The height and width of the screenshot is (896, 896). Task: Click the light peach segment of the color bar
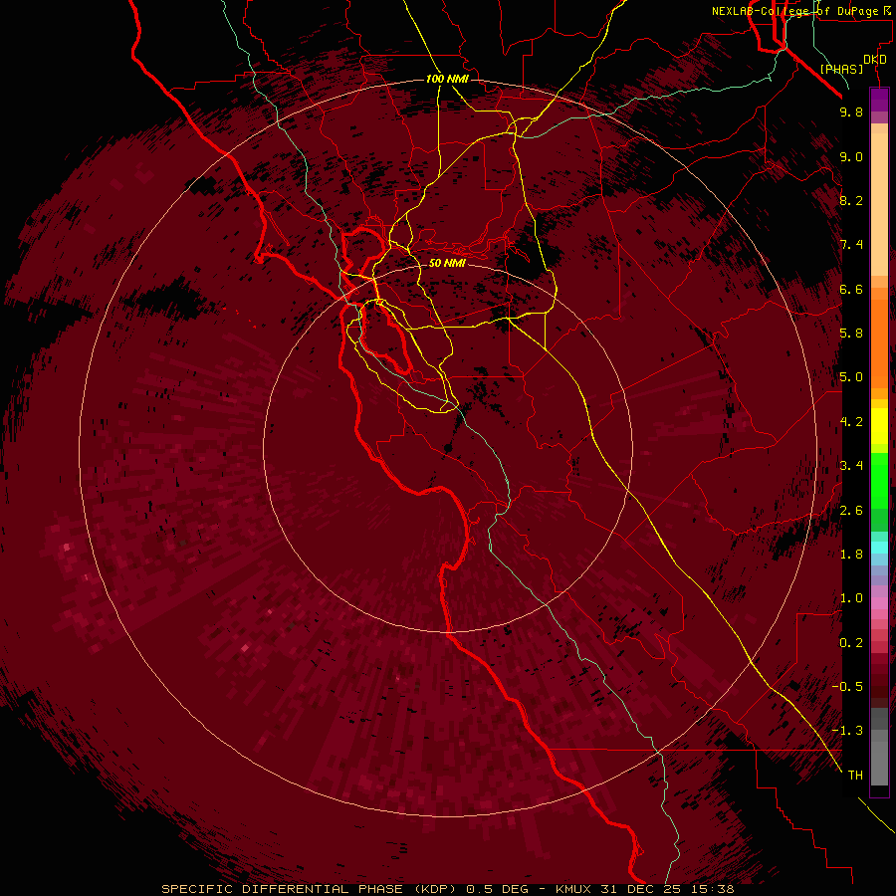point(879,204)
